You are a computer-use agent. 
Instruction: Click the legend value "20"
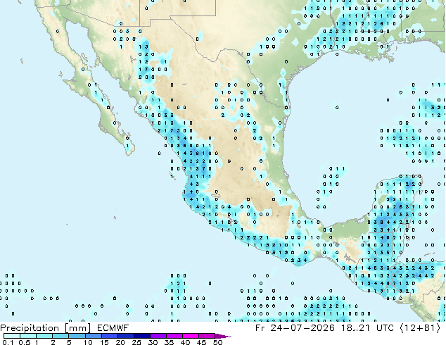click(x=120, y=342)
